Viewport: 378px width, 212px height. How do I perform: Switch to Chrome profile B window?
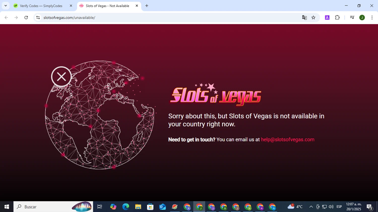(x=224, y=207)
